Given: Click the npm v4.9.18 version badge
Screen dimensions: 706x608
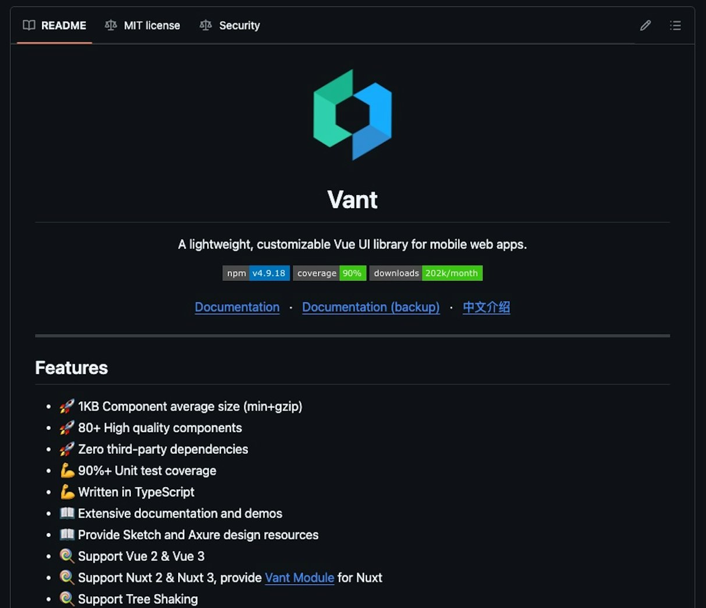Looking at the screenshot, I should (x=256, y=273).
